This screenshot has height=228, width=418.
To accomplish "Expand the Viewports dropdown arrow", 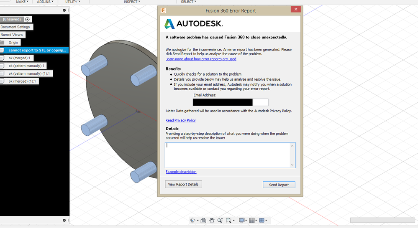I will [x=266, y=220].
